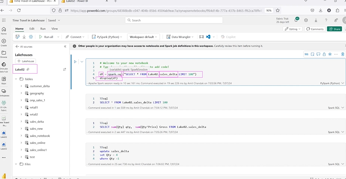Open Power BI settings gear icon
Screen dimensions: 346x179
pyautogui.click(x=306, y=20)
